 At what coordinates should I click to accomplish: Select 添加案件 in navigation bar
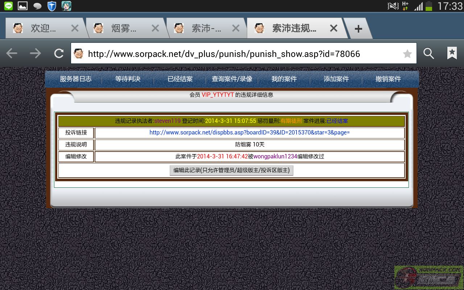point(336,79)
